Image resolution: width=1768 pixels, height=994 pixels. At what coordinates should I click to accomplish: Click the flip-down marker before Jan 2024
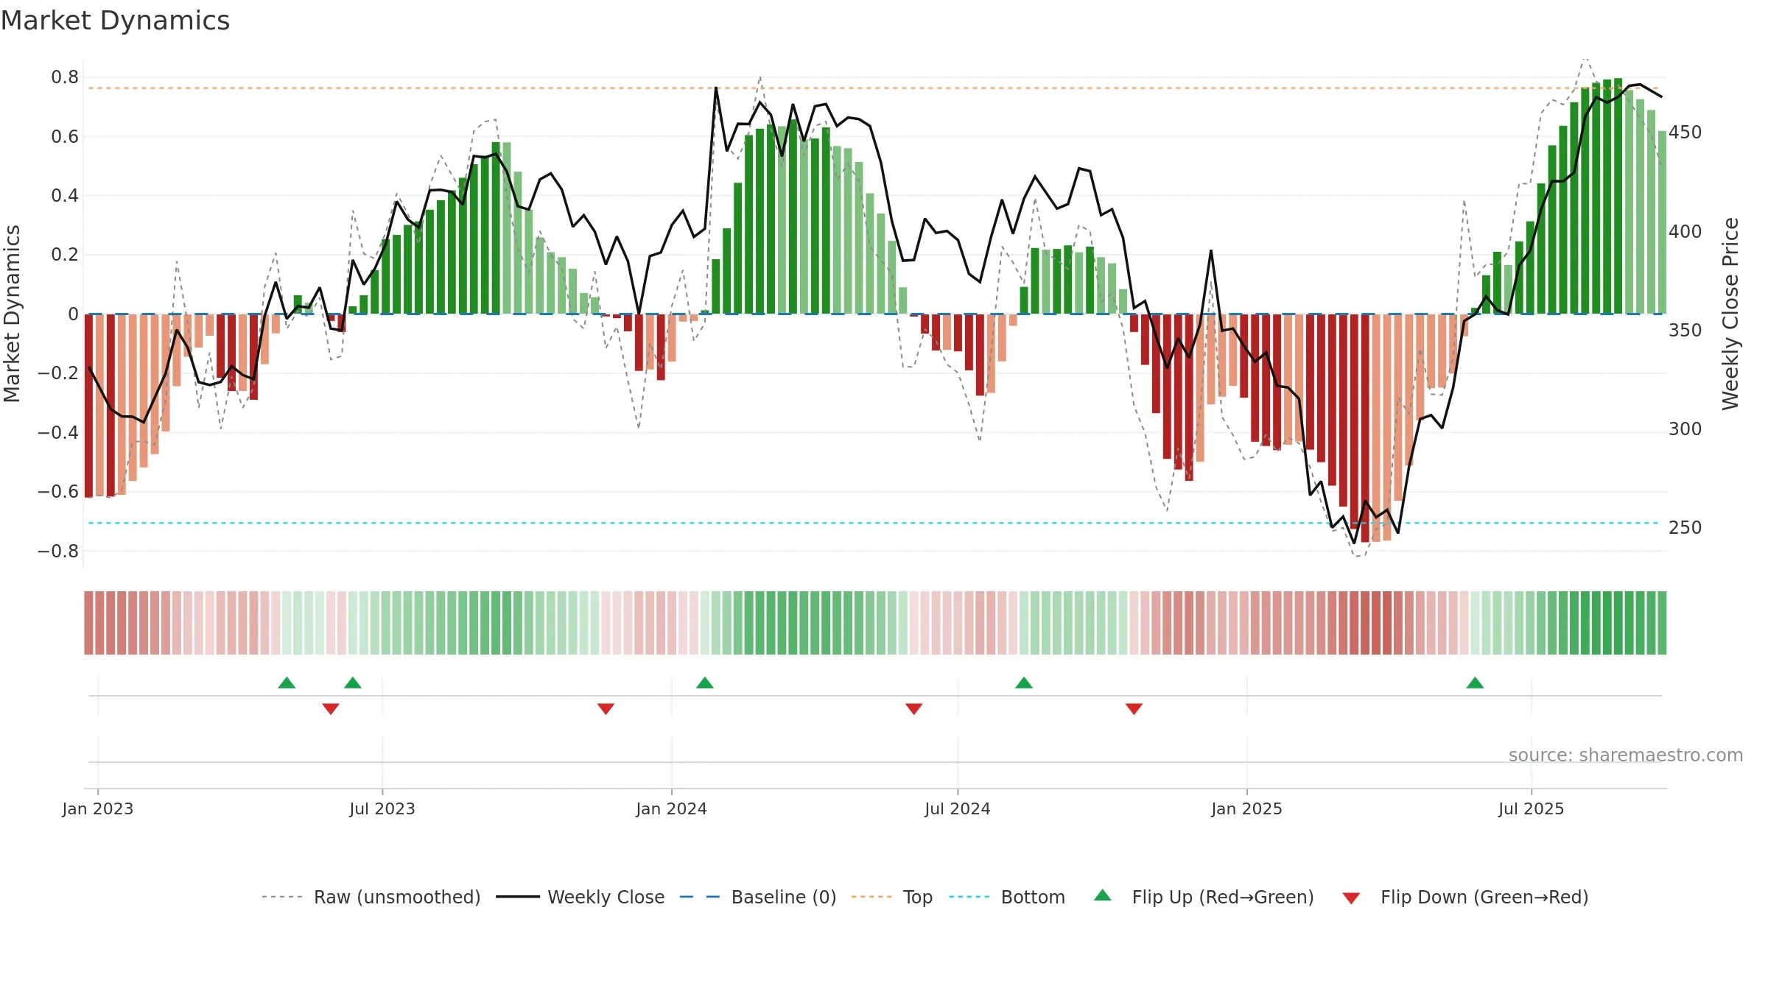point(606,709)
